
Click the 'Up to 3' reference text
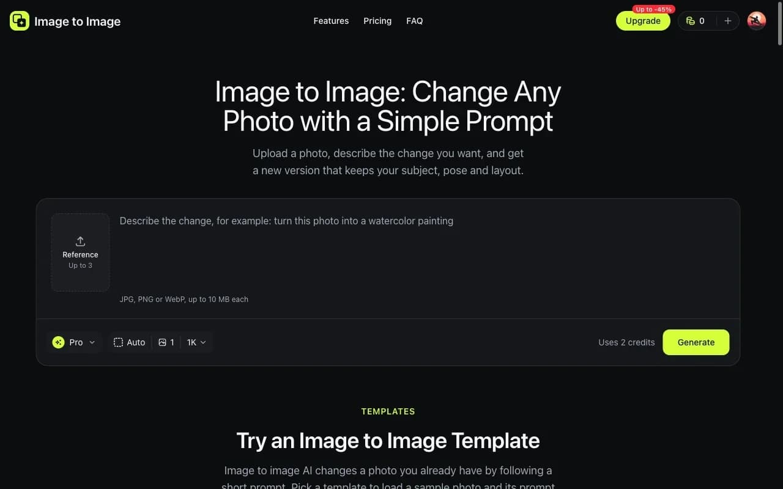pyautogui.click(x=80, y=266)
